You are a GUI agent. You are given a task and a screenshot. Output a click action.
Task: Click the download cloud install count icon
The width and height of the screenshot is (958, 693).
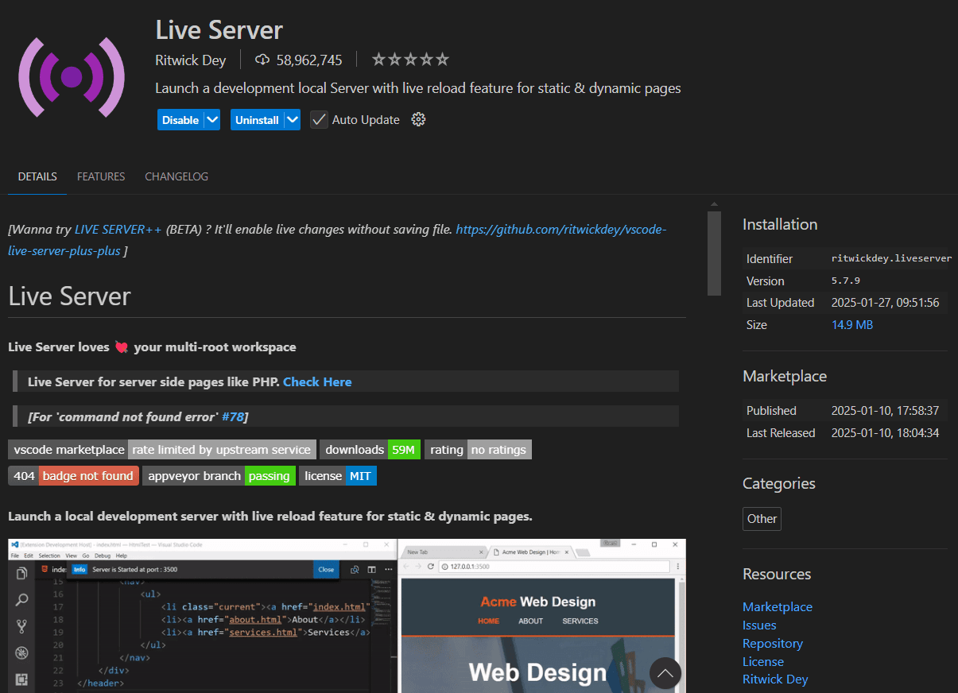pos(262,60)
